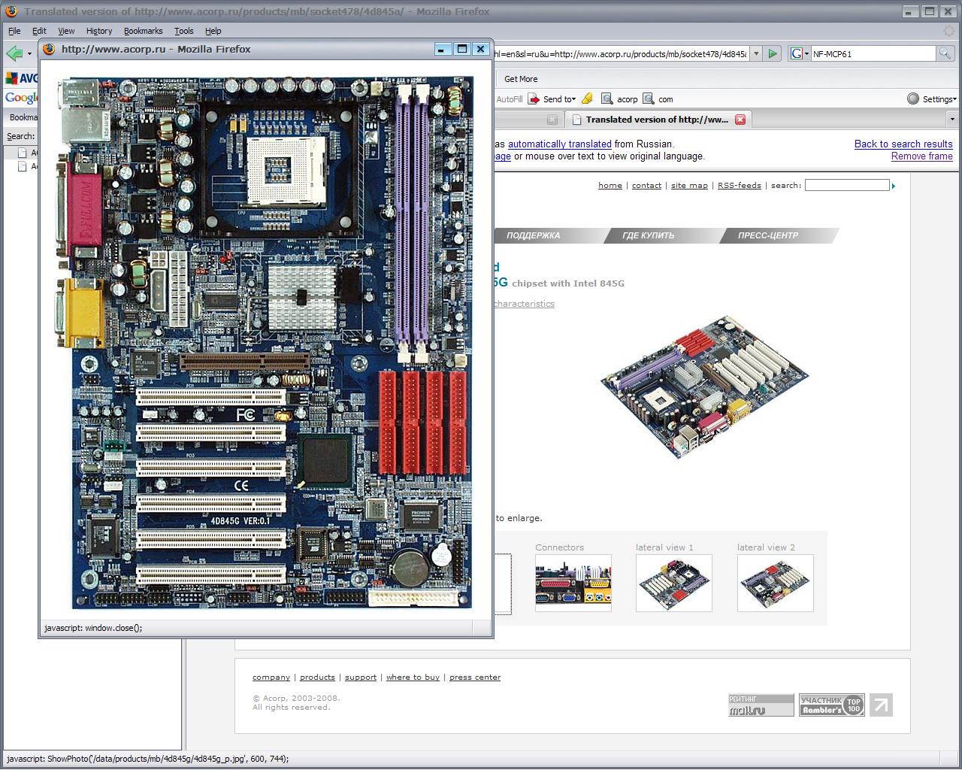
Task: Open the lateral view 2 thumbnail
Action: click(x=776, y=583)
